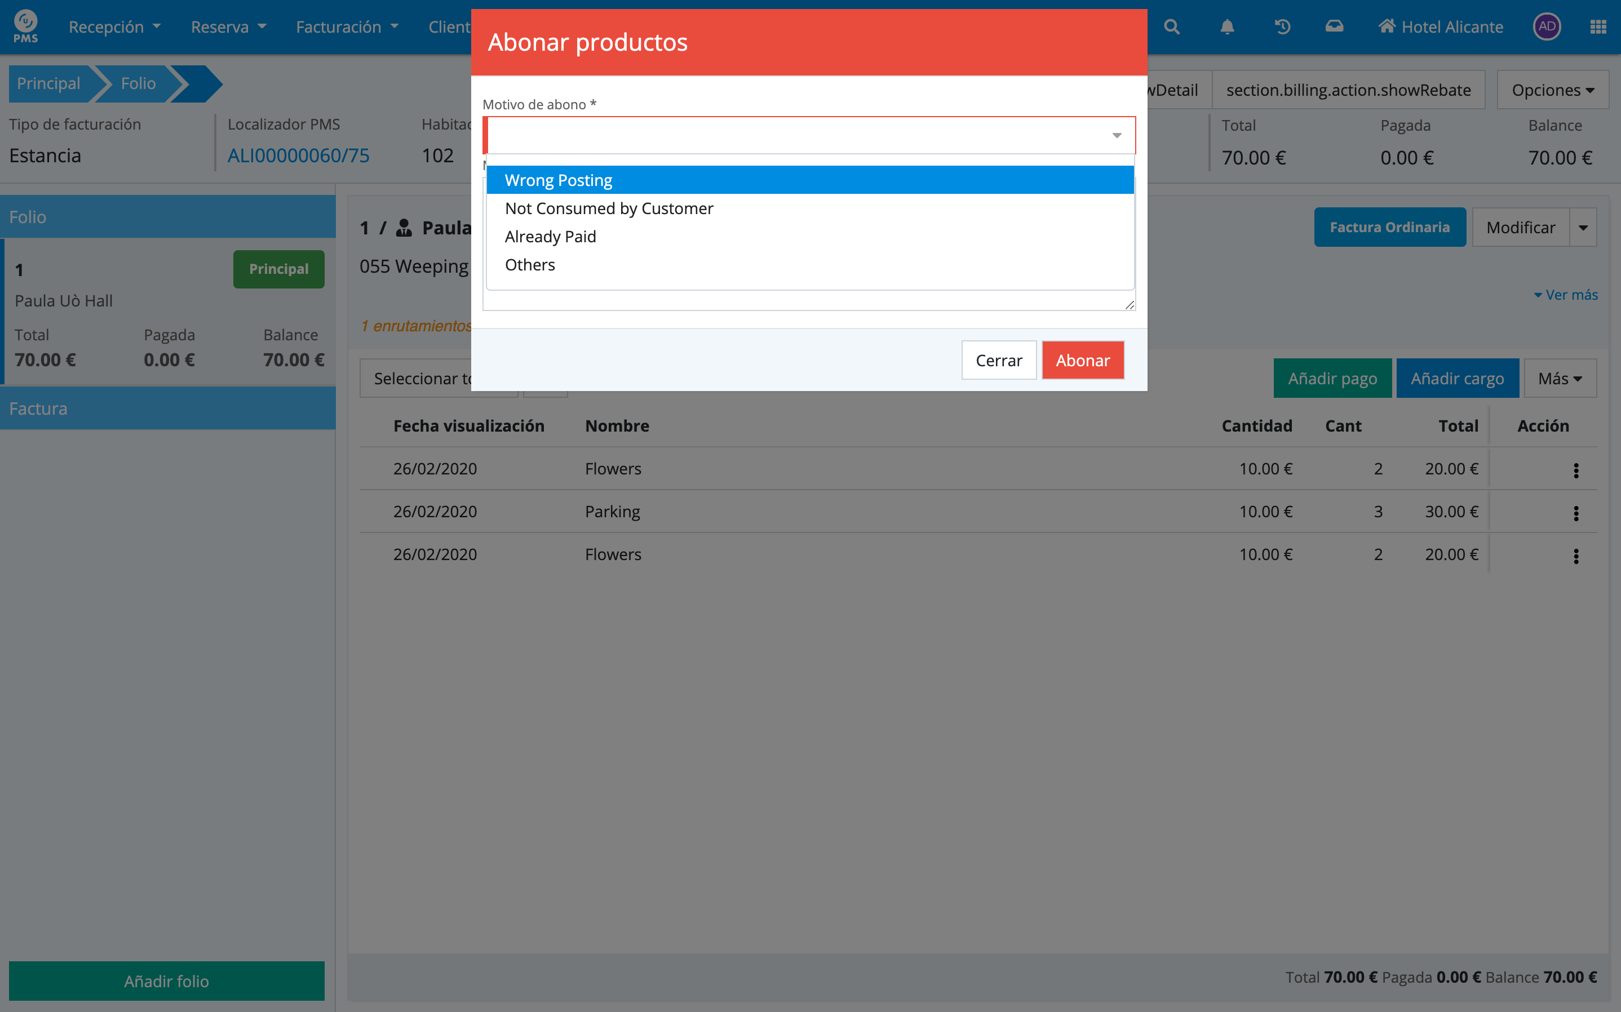Open the Más dropdown
1621x1012 pixels.
coord(1560,379)
